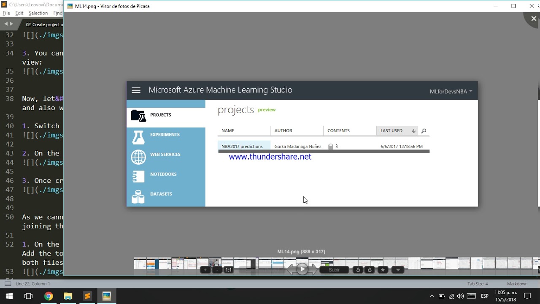Click the projects table search magnifier
Screen dimensions: 540x304
point(424,131)
